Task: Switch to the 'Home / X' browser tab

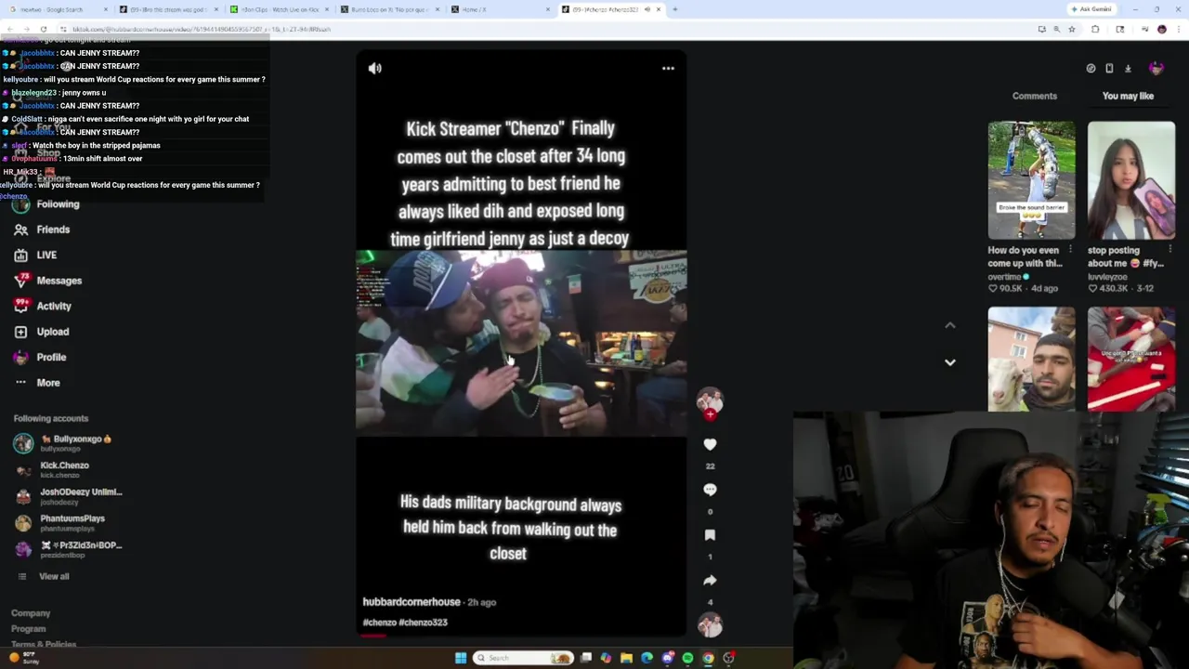Action: [x=500, y=9]
